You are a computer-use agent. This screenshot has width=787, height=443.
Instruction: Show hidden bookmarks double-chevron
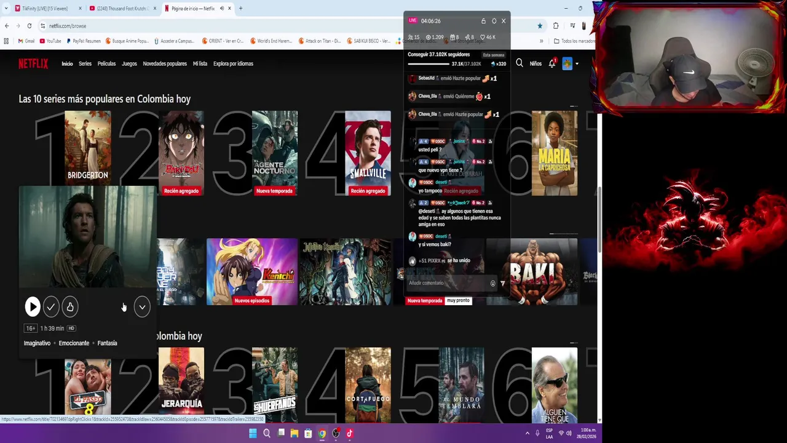tap(541, 41)
